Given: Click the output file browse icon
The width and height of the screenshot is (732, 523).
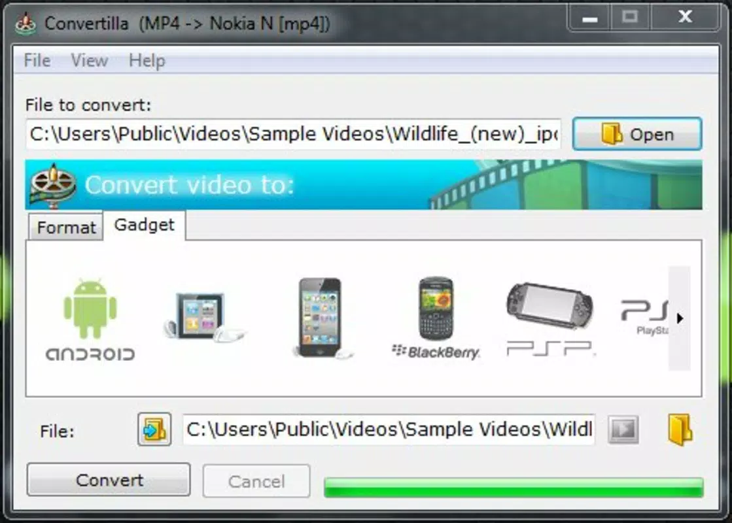Looking at the screenshot, I should click(154, 430).
